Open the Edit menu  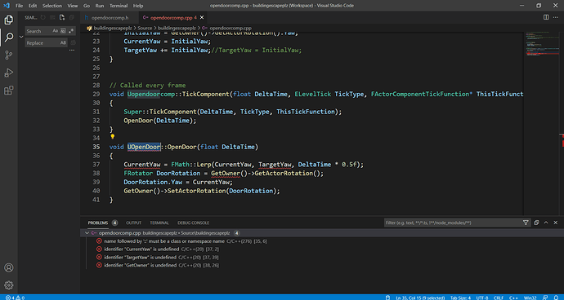pyautogui.click(x=33, y=6)
